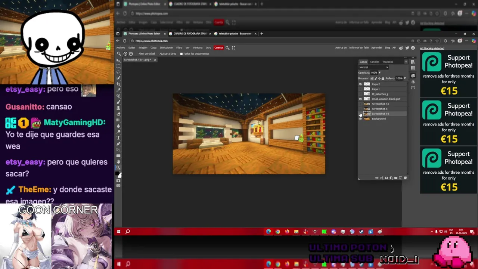
Task: Open History side panel icon
Action: pos(413,62)
